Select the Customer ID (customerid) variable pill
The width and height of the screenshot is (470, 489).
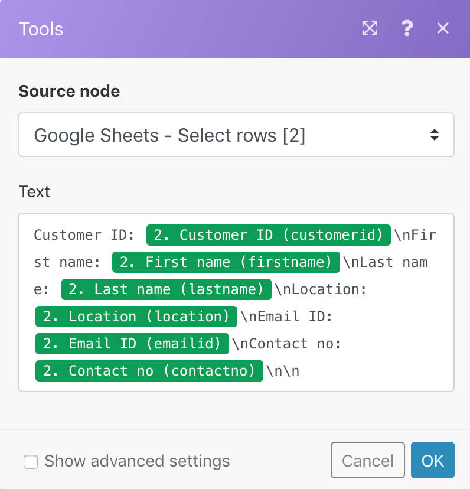[x=269, y=235]
